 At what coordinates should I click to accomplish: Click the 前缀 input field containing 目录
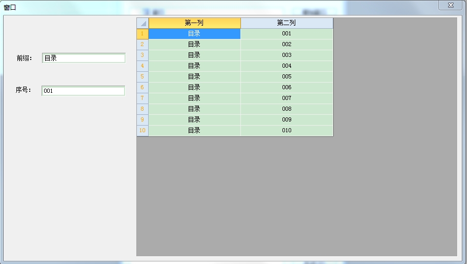click(84, 58)
